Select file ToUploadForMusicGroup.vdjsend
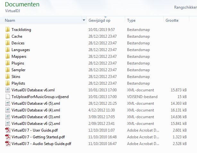Screen dimensions: 197x153 tap(40, 97)
